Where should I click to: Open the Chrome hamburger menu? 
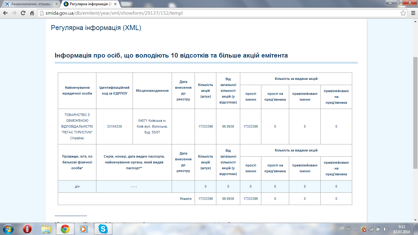pyautogui.click(x=412, y=13)
